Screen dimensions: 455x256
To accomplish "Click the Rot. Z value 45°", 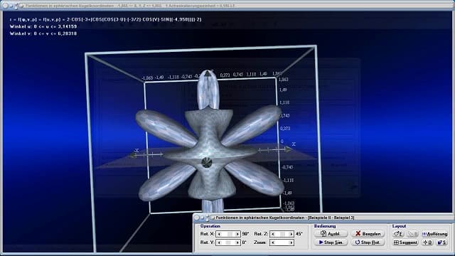I will point(299,234).
